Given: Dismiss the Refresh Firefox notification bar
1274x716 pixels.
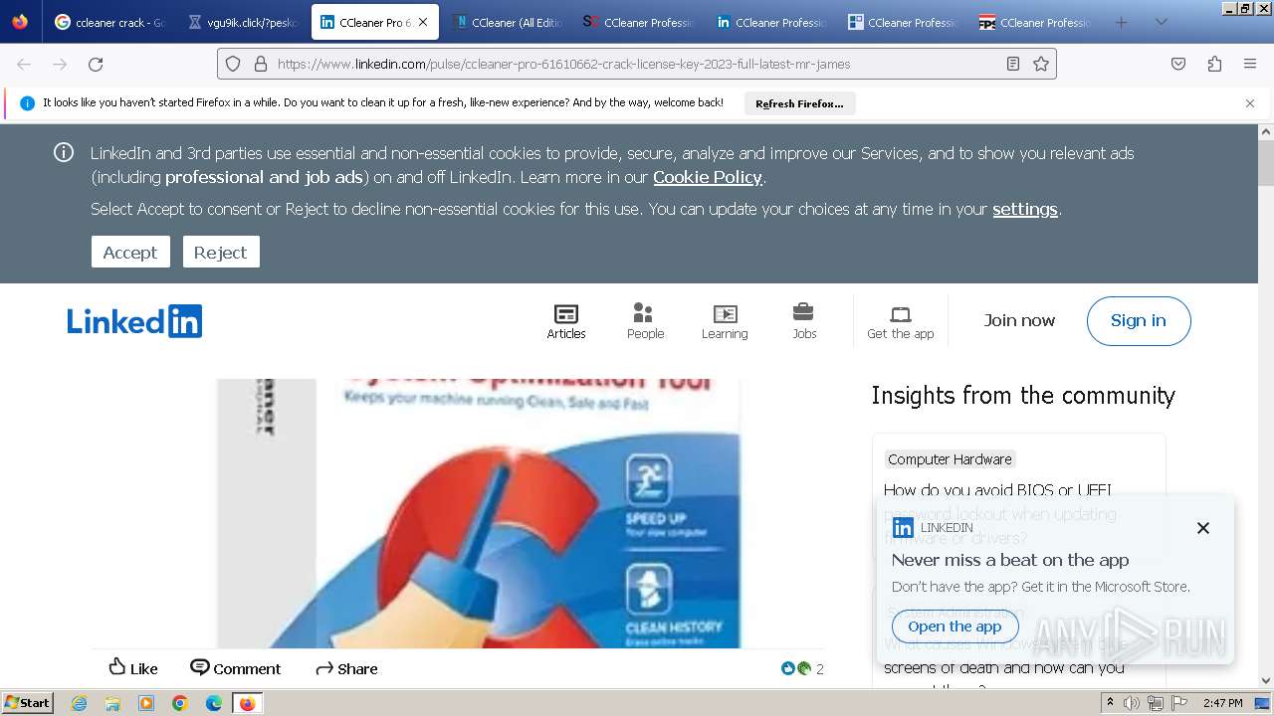Looking at the screenshot, I should coord(1250,103).
